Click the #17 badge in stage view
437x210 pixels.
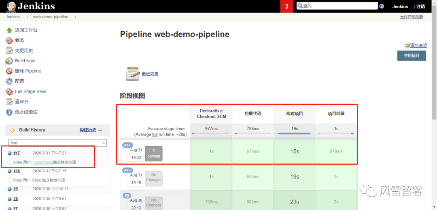pyautogui.click(x=127, y=145)
